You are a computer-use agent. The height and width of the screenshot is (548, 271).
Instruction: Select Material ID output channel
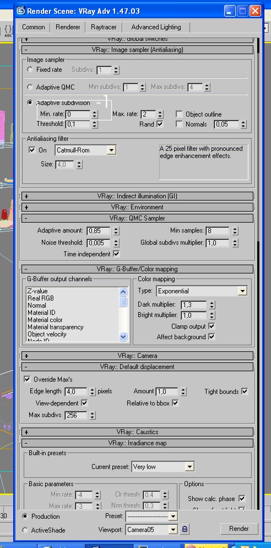tap(41, 313)
